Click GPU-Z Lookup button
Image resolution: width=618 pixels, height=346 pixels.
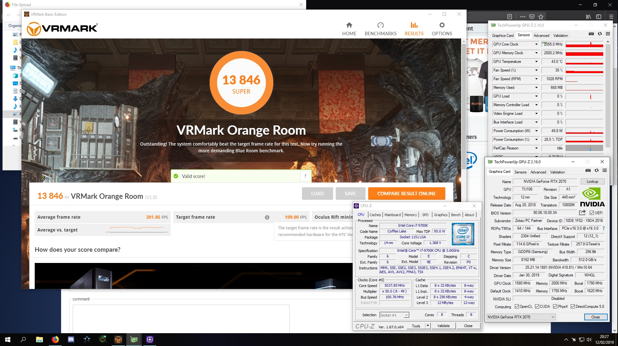click(x=592, y=181)
